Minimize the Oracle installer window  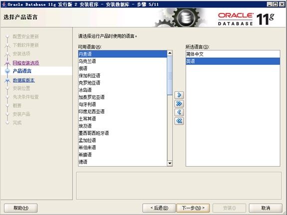click(x=269, y=4)
